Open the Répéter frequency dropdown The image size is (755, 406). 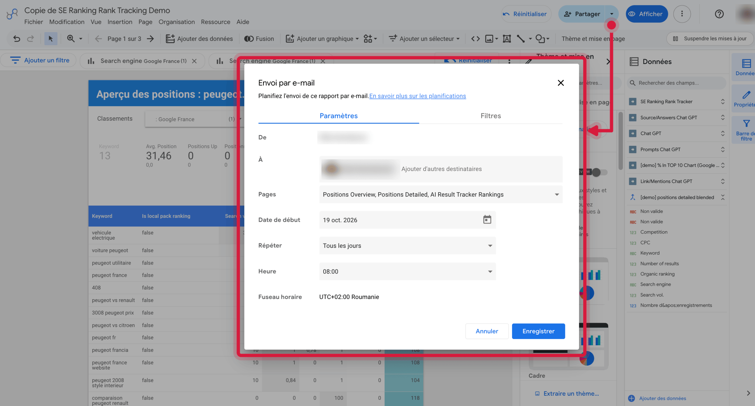[407, 245]
